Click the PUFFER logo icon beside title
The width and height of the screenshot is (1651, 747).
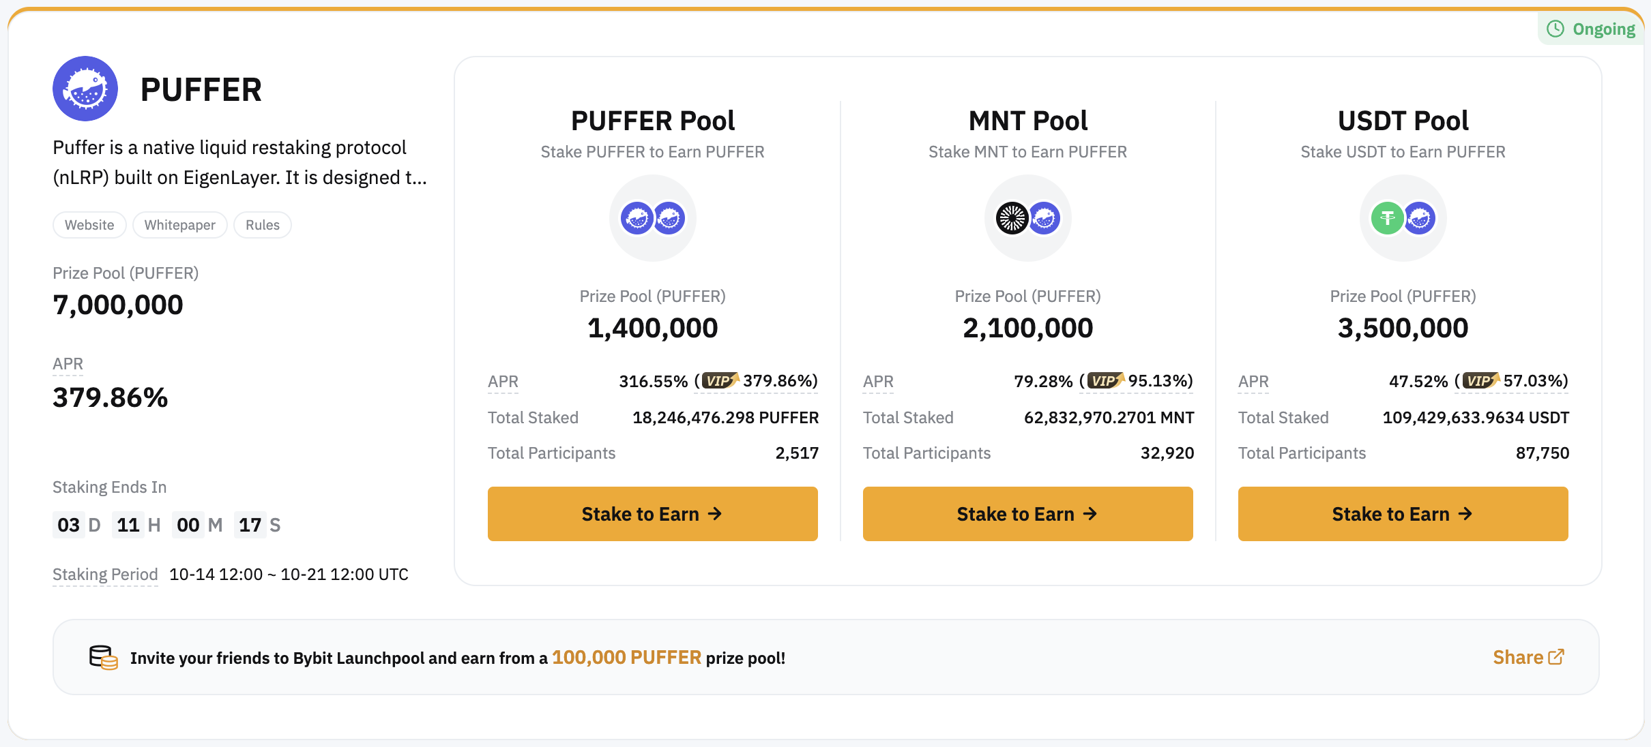pos(85,89)
